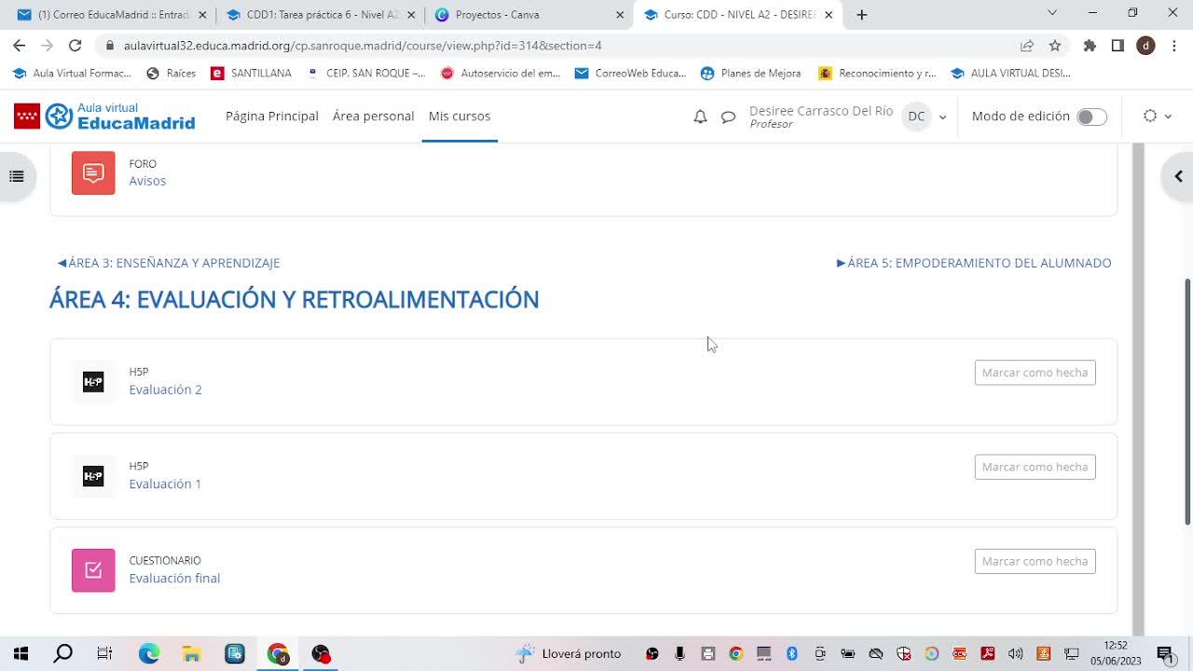Image resolution: width=1193 pixels, height=671 pixels.
Task: Open Task View on the taskbar
Action: (104, 653)
